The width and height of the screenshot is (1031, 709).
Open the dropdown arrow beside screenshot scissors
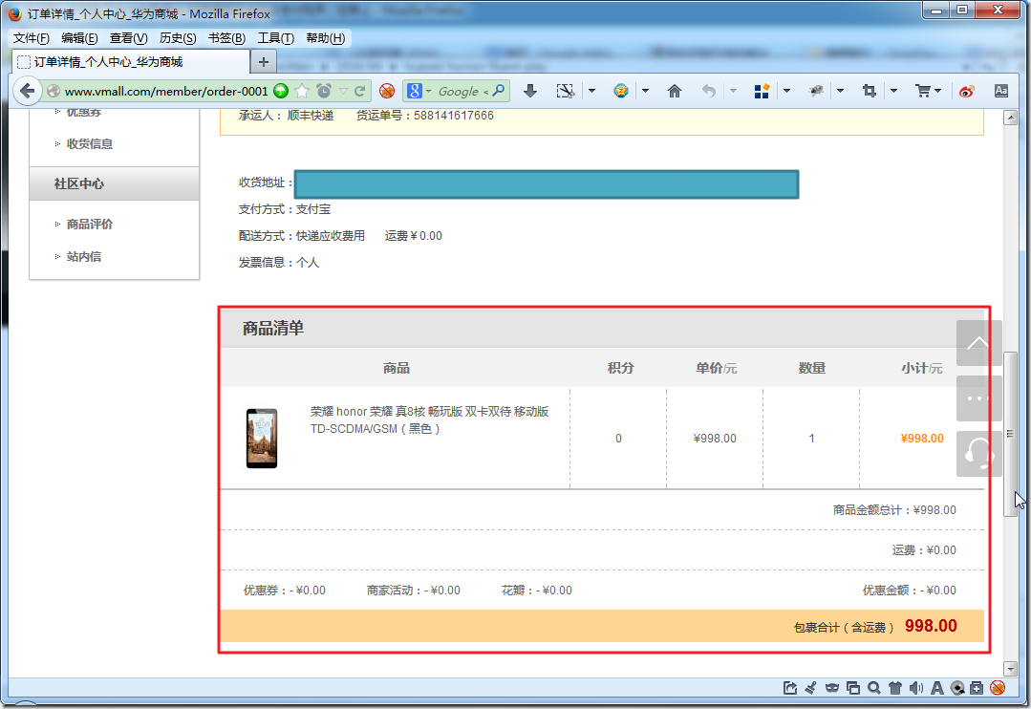[591, 91]
